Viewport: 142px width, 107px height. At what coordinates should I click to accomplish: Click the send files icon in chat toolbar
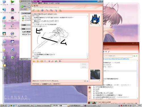pos(38,10)
